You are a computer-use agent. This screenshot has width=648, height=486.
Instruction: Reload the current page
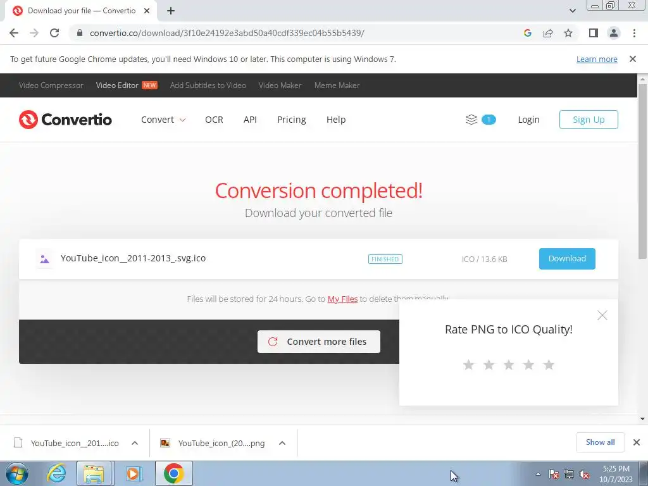pyautogui.click(x=54, y=33)
